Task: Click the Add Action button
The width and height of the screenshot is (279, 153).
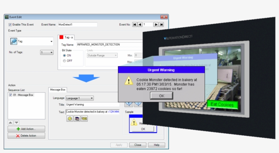Action: tap(26, 129)
